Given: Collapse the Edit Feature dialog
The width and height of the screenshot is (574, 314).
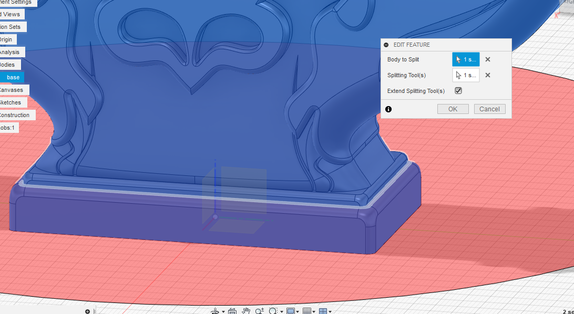Looking at the screenshot, I should pyautogui.click(x=386, y=45).
